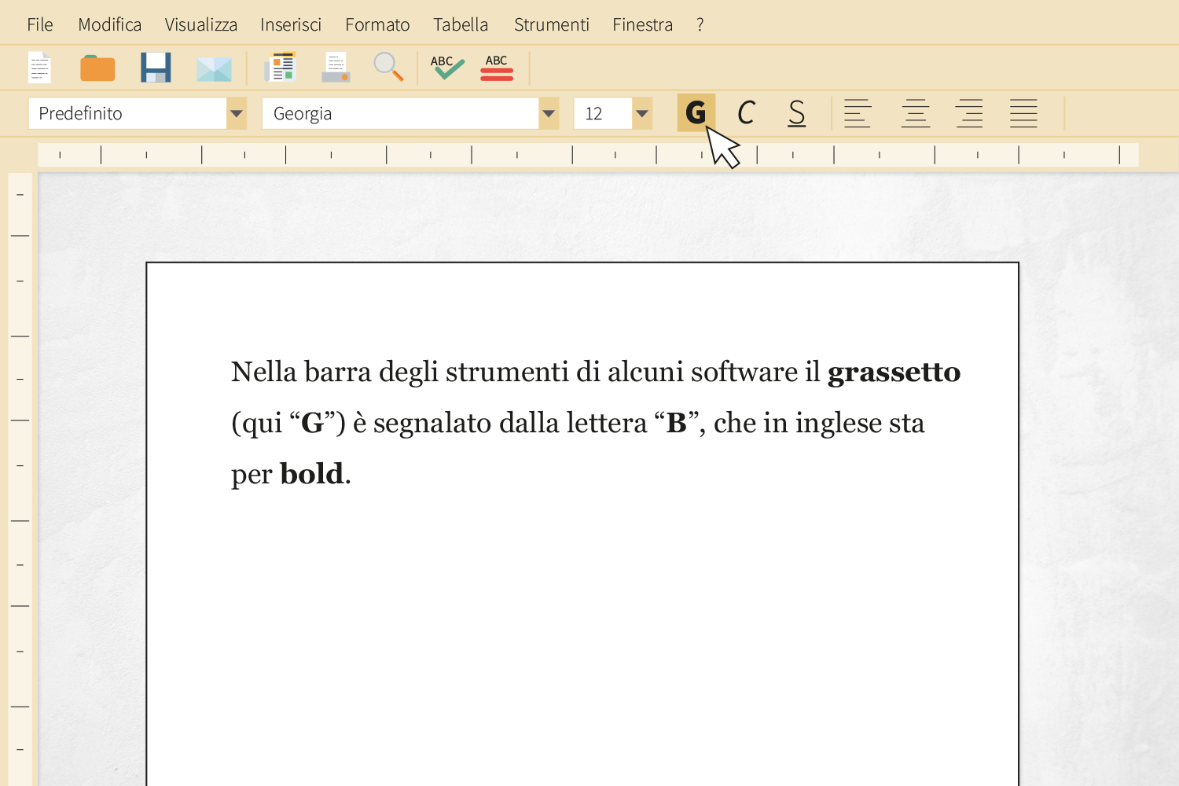Toggle underline with the S button
1179x786 pixels.
796,113
